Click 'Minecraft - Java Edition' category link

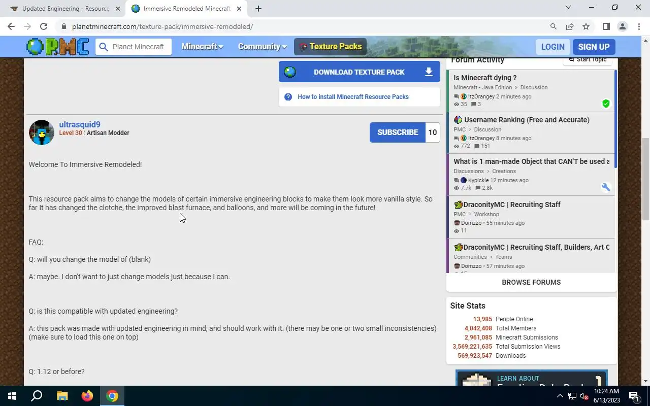pos(482,87)
